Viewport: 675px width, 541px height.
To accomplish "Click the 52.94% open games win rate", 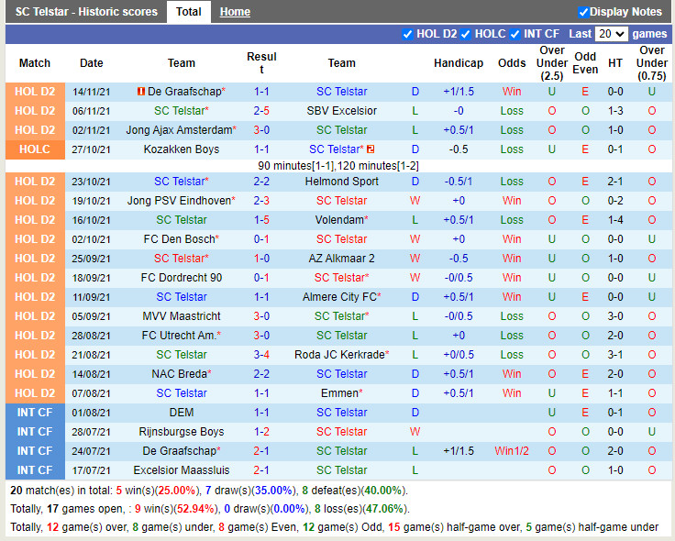I will click(x=195, y=509).
